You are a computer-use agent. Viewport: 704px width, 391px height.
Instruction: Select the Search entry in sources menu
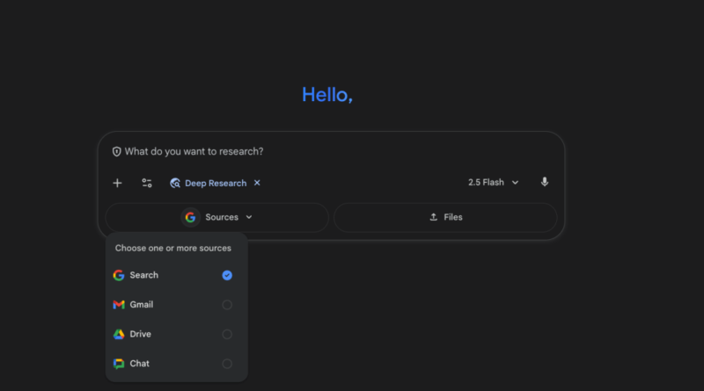pos(144,275)
